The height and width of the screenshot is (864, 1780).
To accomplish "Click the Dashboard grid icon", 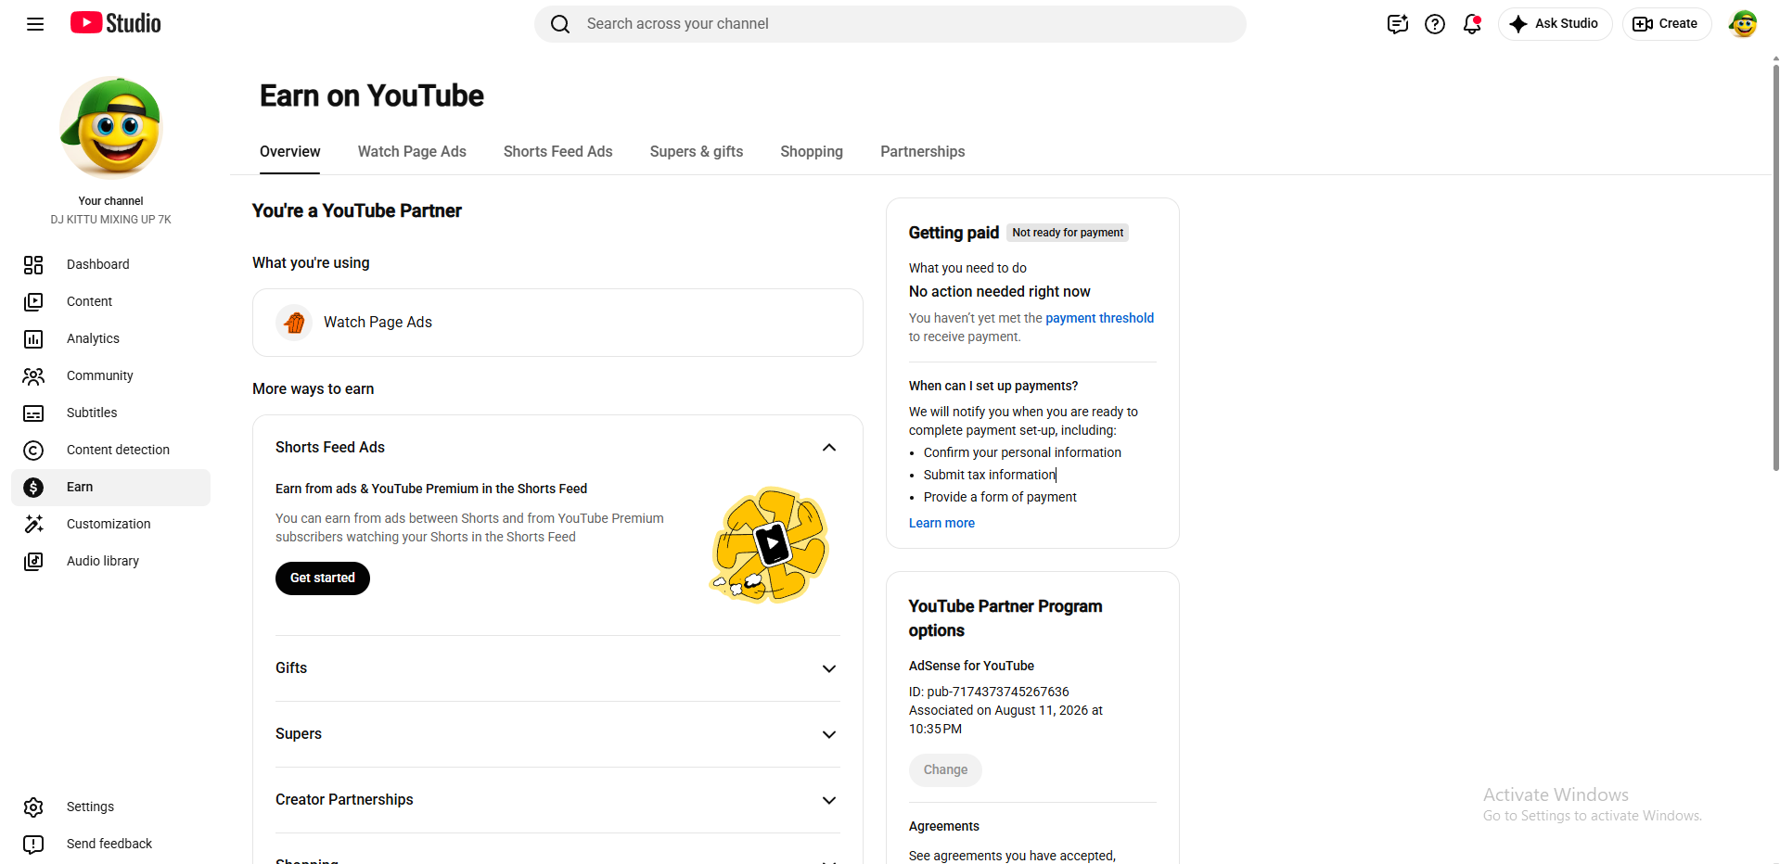I will [33, 265].
